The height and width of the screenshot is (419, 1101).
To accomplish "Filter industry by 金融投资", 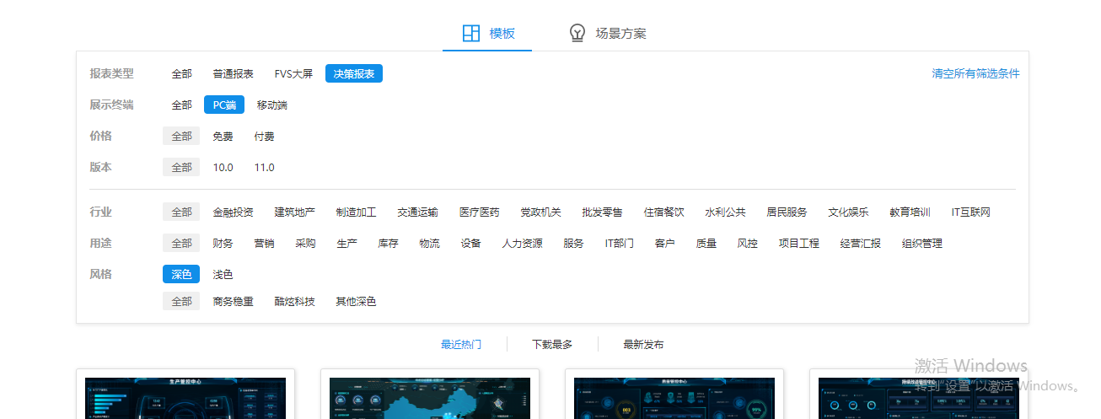I will [x=233, y=212].
